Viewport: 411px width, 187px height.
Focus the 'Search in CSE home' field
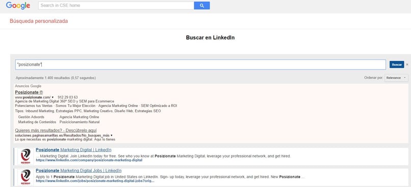tap(116, 6)
